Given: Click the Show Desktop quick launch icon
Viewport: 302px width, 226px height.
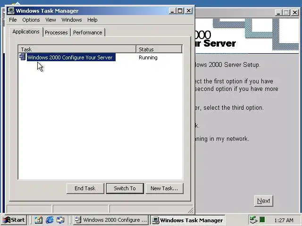Looking at the screenshot, I should click(39, 220).
